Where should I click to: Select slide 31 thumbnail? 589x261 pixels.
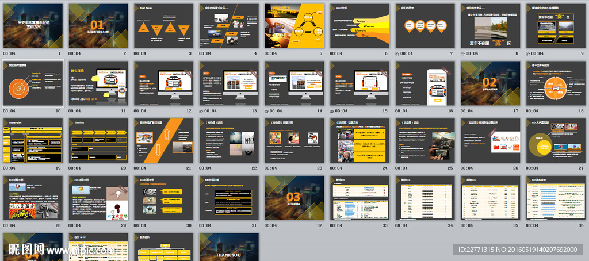pos(229,198)
